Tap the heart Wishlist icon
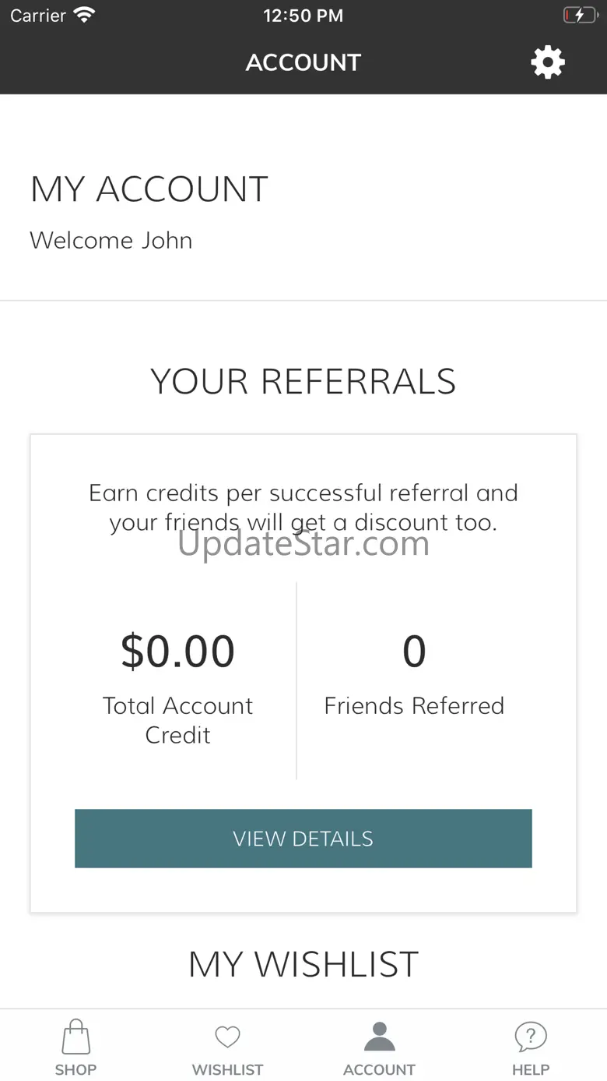 pos(227,1037)
